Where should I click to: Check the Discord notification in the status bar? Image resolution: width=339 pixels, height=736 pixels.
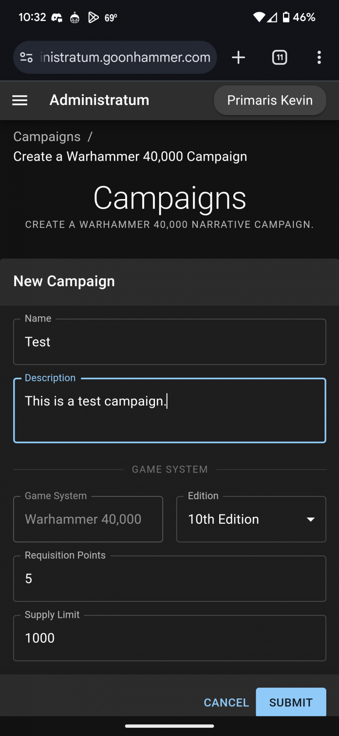(57, 17)
